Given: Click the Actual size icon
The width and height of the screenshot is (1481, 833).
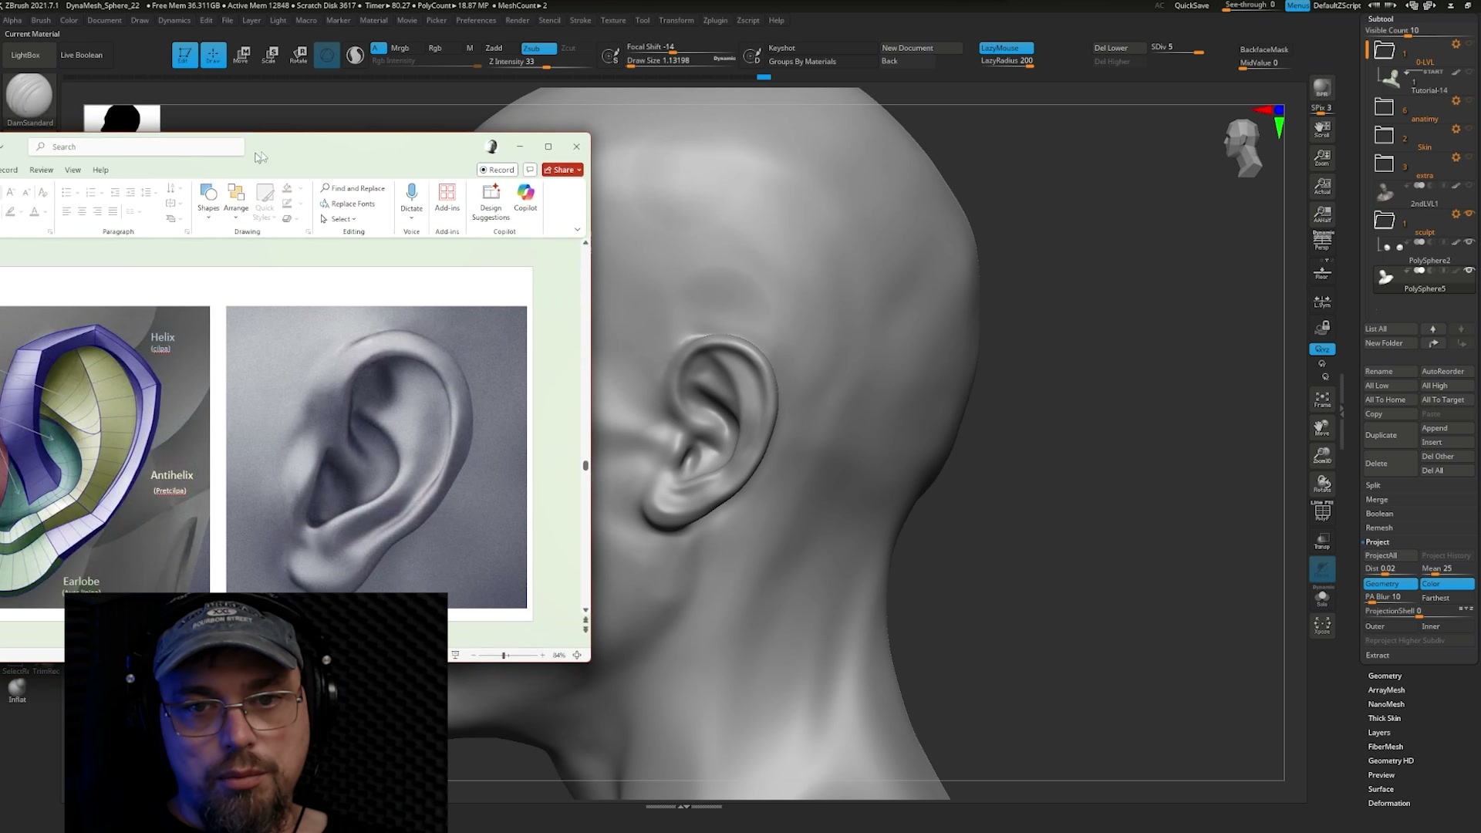Looking at the screenshot, I should pos(1322,186).
